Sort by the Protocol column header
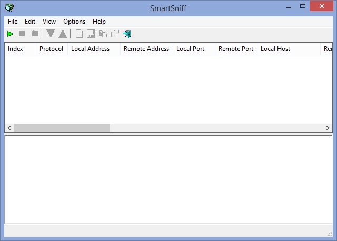Image resolution: width=337 pixels, height=241 pixels. (x=52, y=49)
